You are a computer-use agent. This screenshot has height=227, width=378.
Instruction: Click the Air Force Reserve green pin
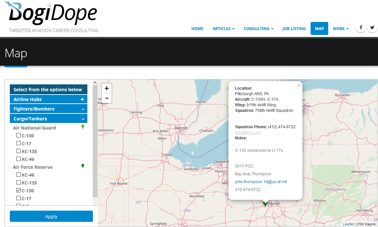tap(83, 166)
